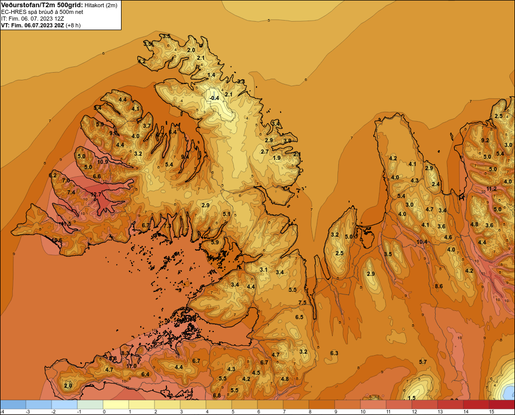Click the 'Veðurstofan/T2m 500grid:' title text

tap(42, 5)
